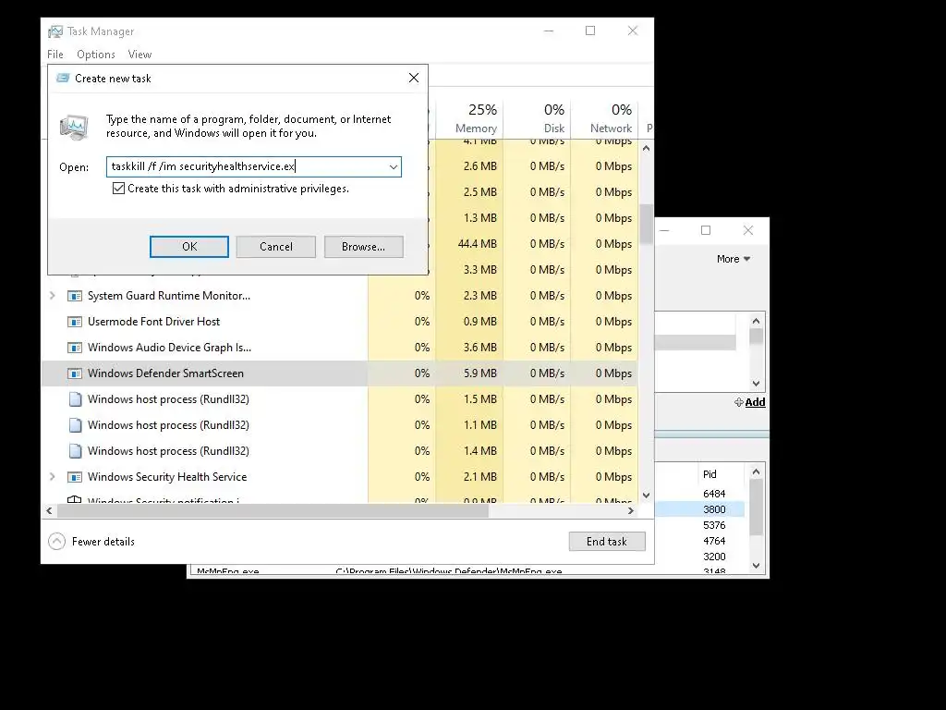Select the third Windows host process (Rundll32) row

(339, 451)
